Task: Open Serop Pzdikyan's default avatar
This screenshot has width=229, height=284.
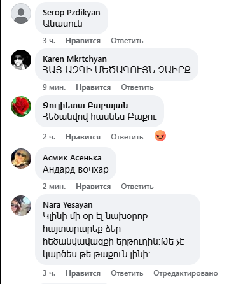Action: coord(21,13)
